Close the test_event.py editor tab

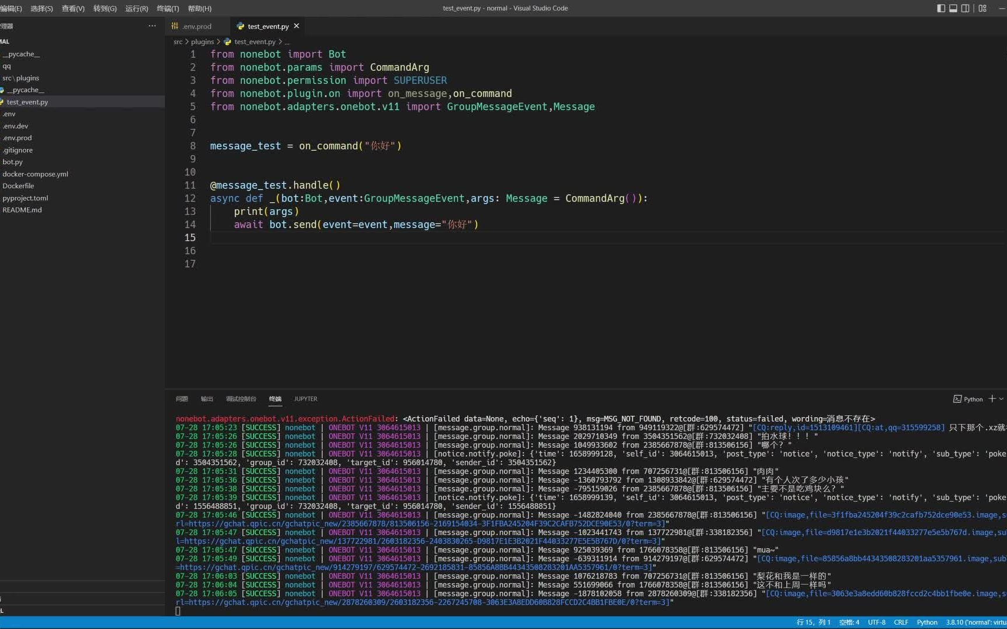point(297,26)
